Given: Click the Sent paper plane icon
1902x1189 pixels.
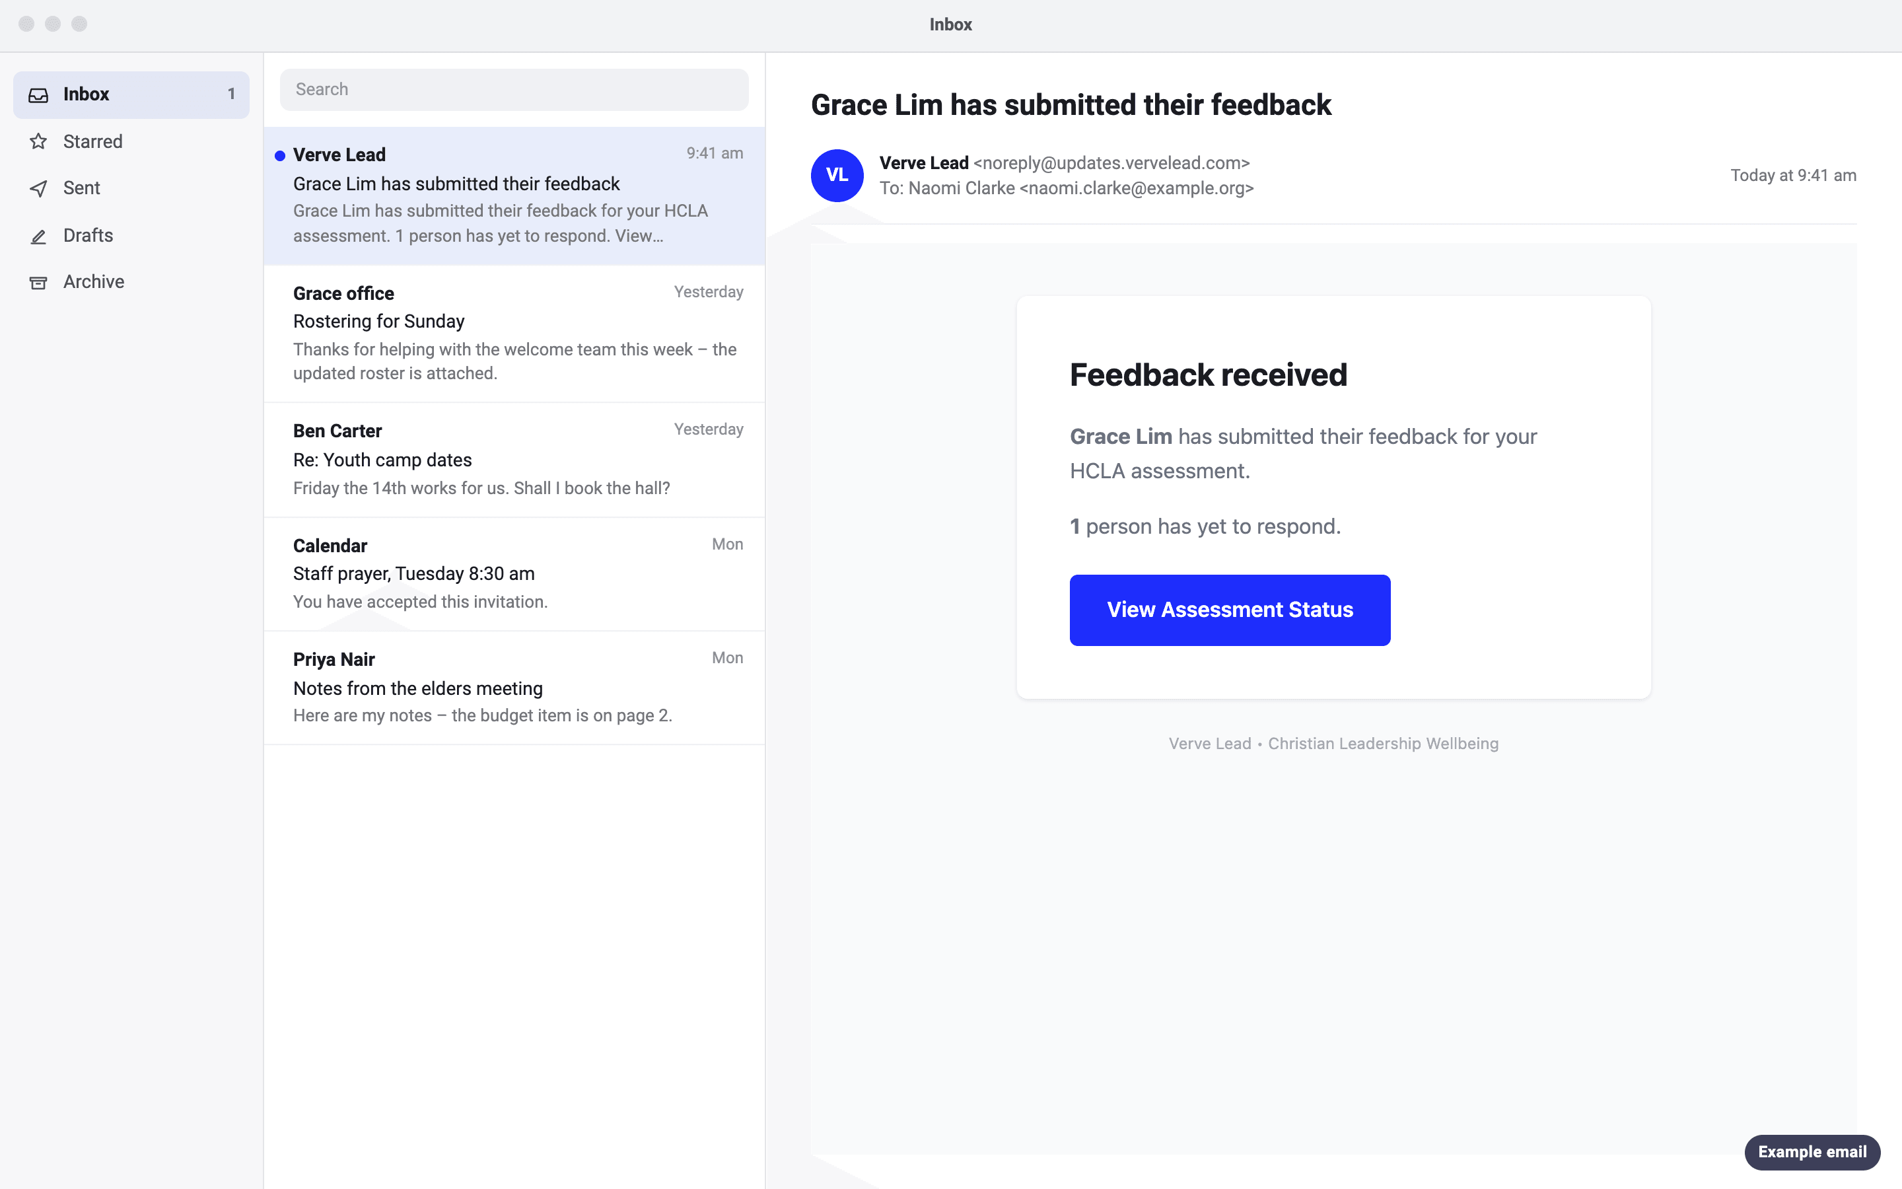Looking at the screenshot, I should pyautogui.click(x=38, y=189).
